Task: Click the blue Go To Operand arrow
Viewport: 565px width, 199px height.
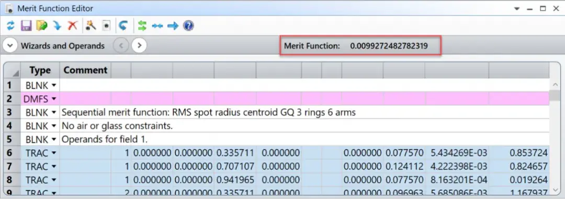Action: 173,26
